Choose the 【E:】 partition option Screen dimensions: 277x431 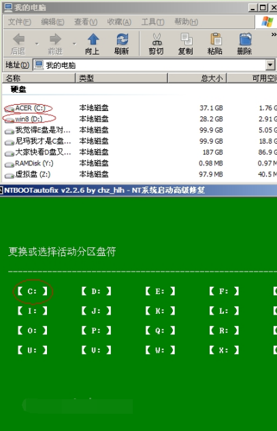pos(160,291)
